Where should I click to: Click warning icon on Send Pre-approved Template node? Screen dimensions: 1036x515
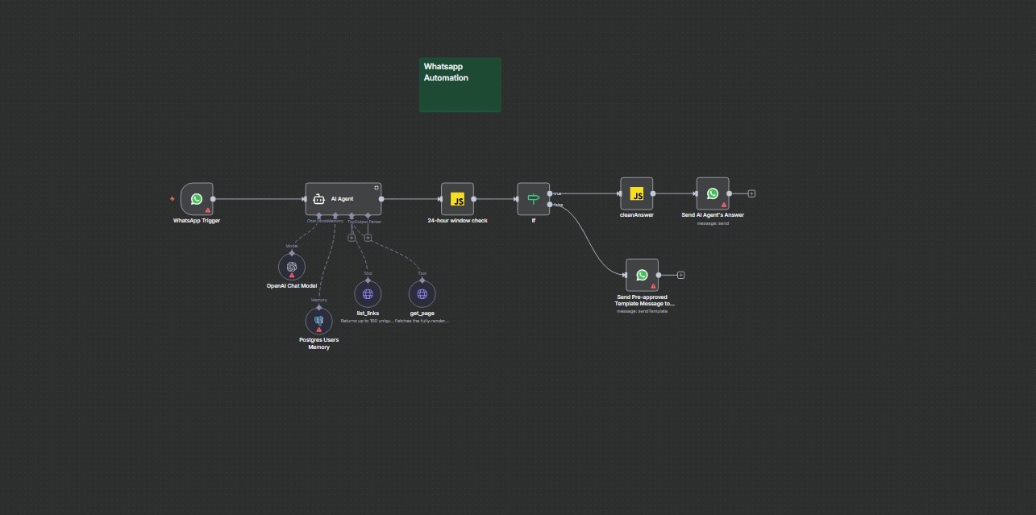[x=653, y=286]
